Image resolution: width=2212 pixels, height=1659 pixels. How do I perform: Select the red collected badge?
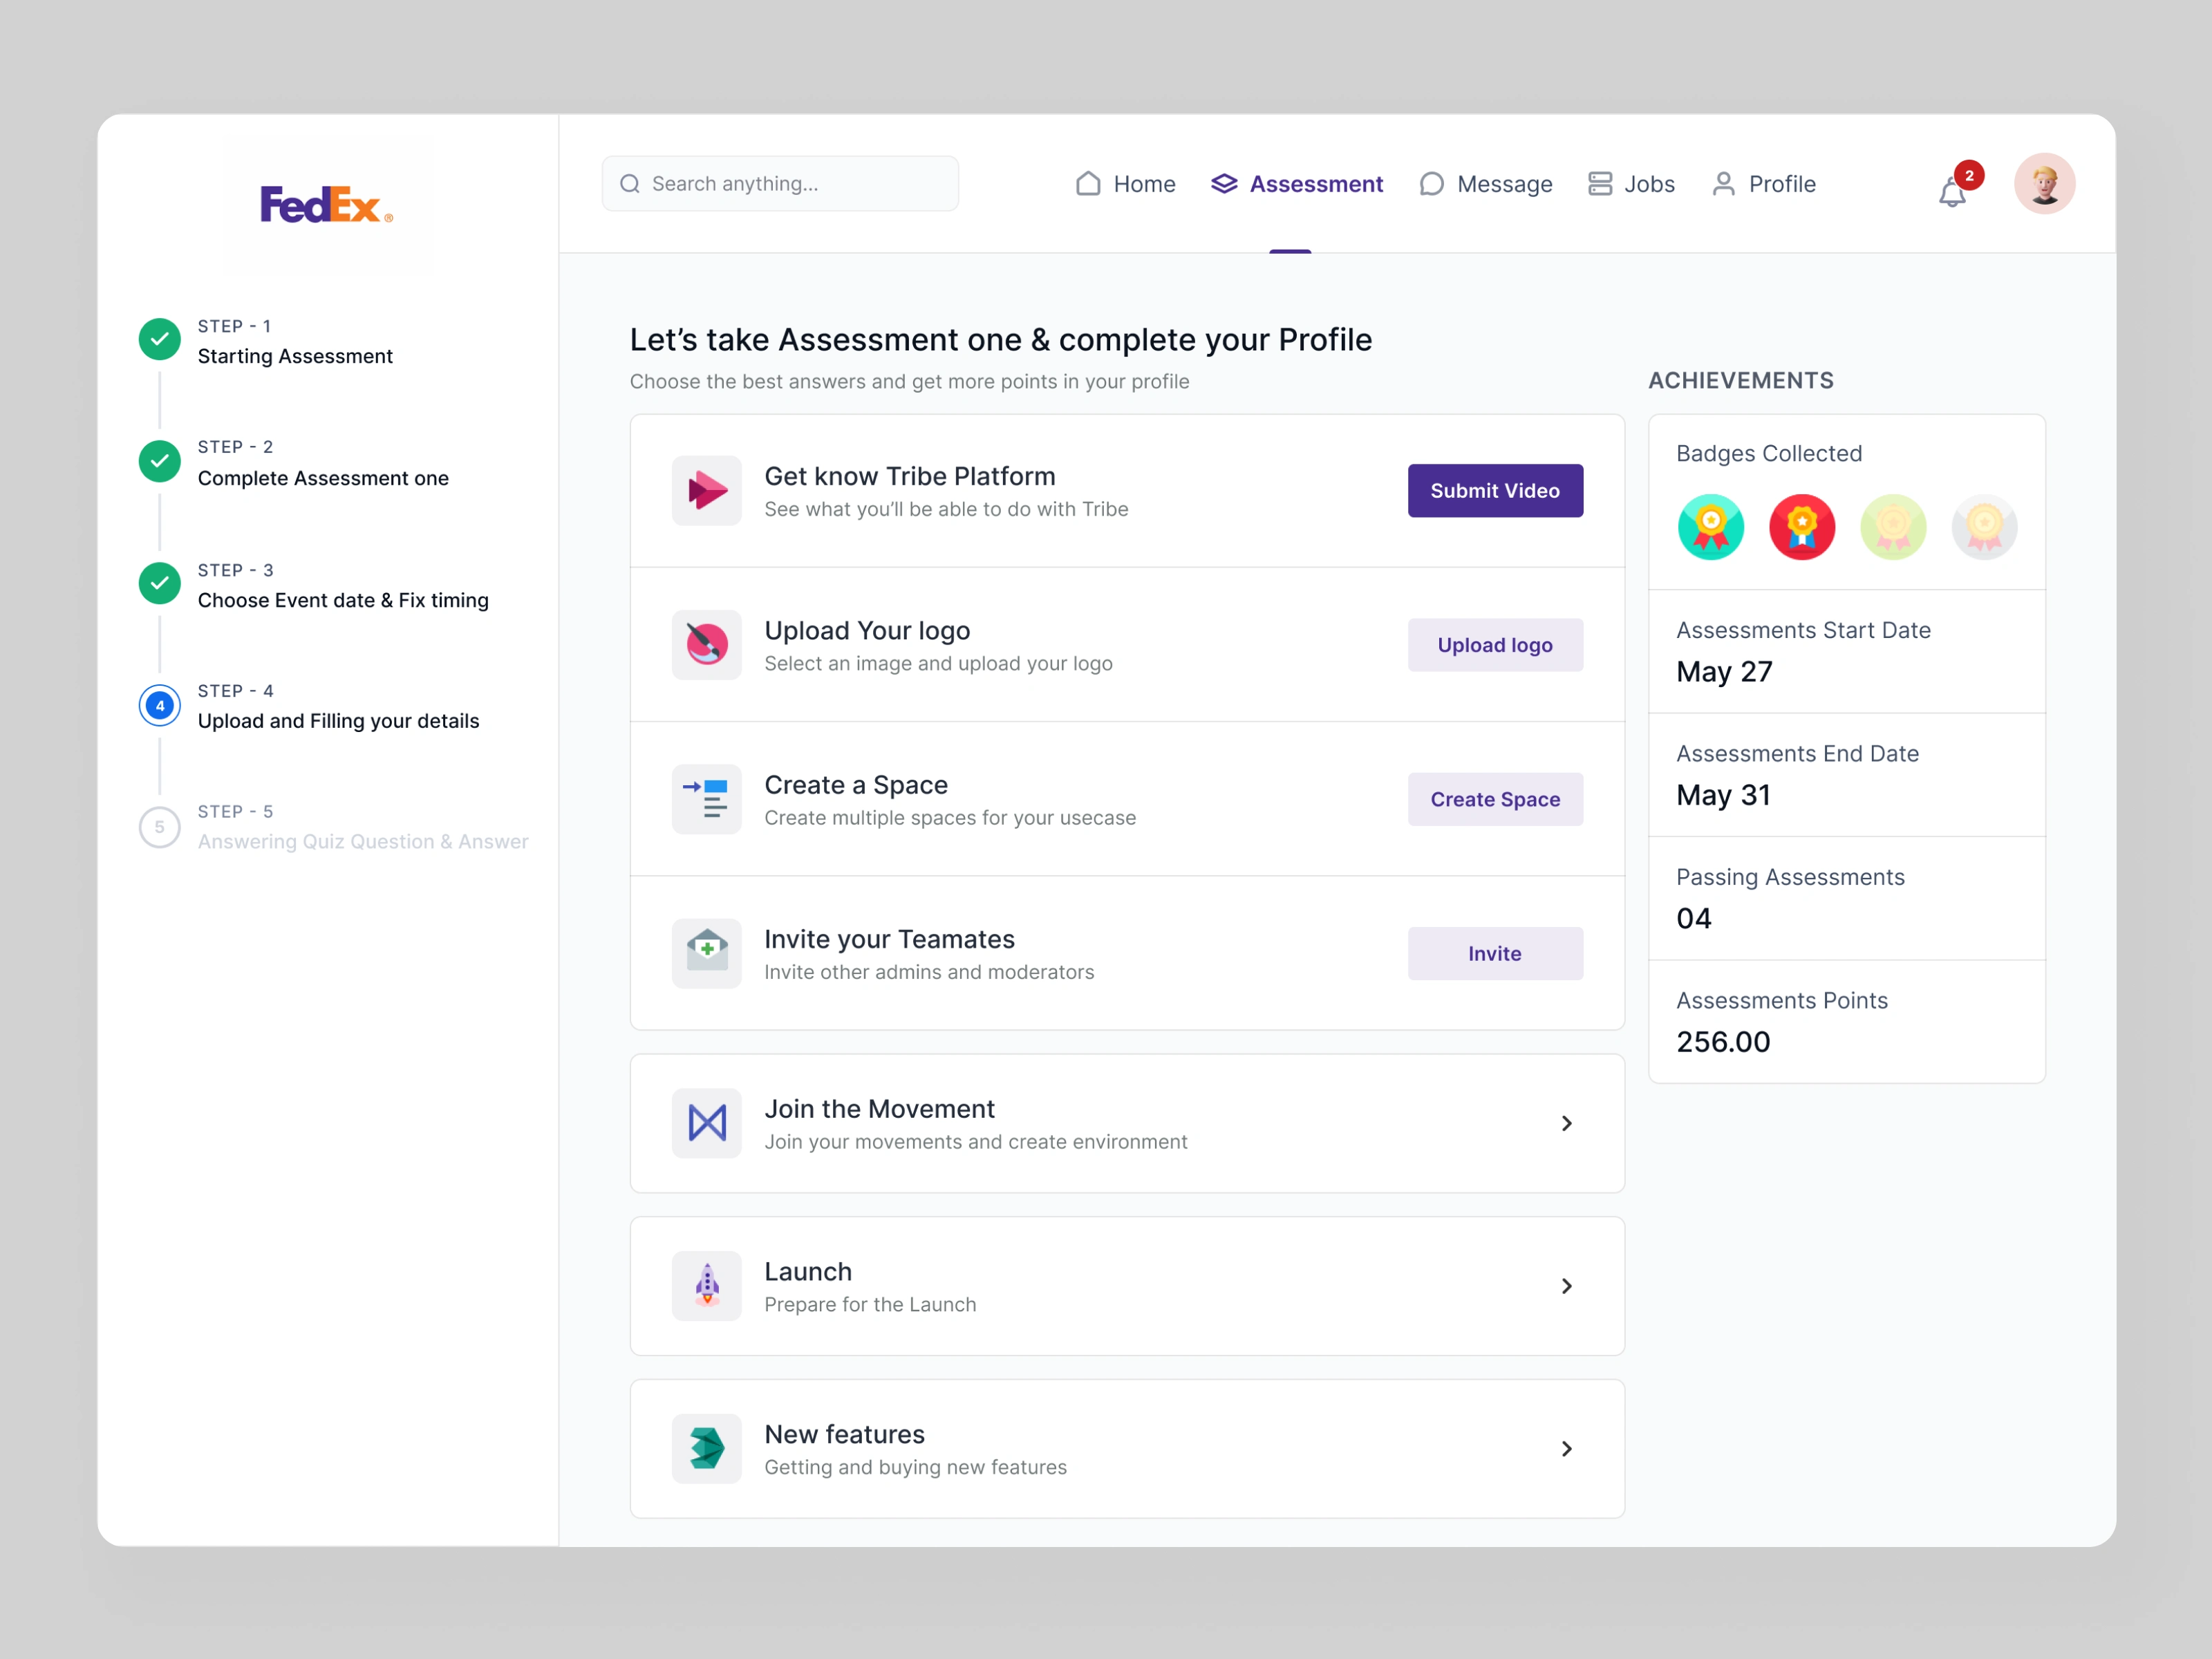point(1801,527)
